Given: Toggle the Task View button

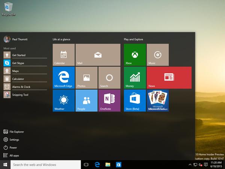Looking at the screenshot, I should 86,164.
